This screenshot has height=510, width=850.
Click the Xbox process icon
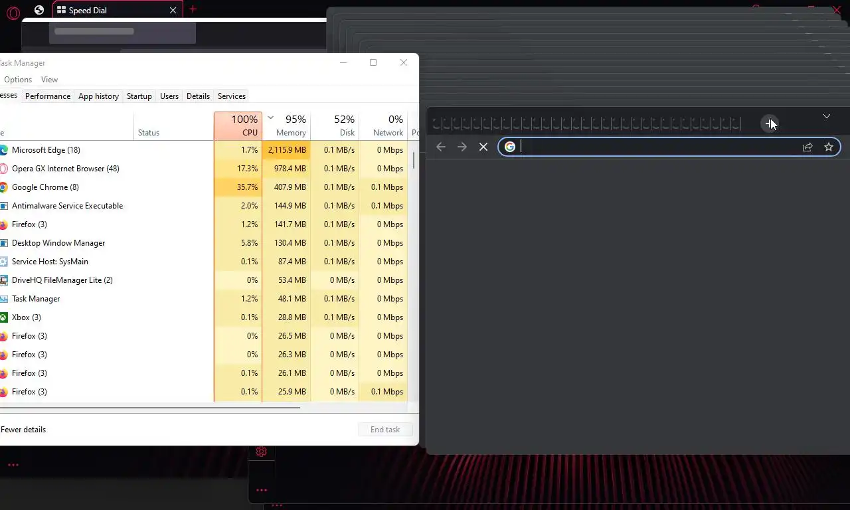coord(3,317)
